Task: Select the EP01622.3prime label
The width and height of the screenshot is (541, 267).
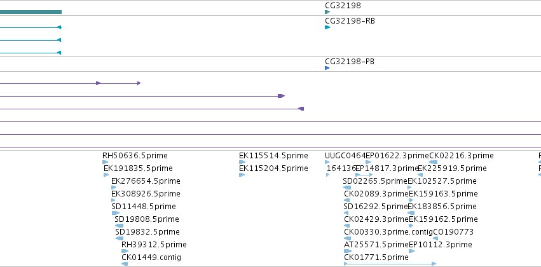Action: click(397, 156)
